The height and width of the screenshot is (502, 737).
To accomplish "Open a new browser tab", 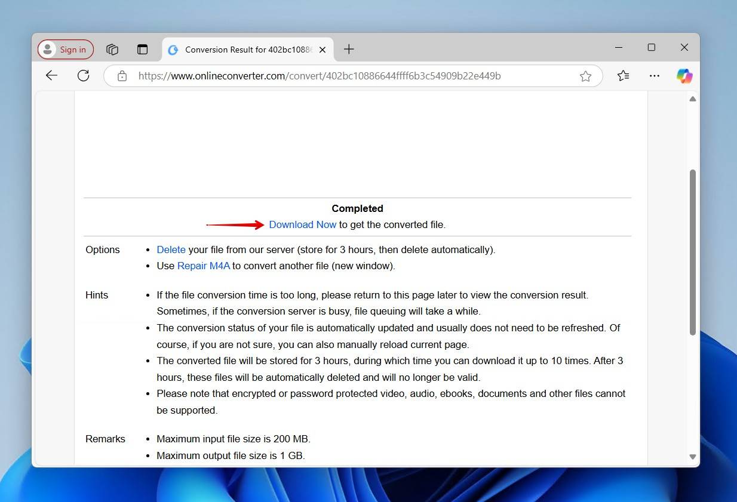I will click(x=349, y=50).
